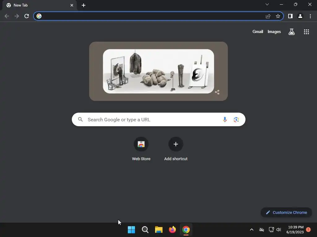
Task: Minimize the Chrome window
Action: click(x=281, y=4)
